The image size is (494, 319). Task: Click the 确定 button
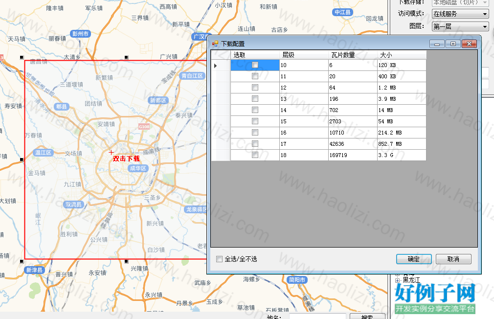click(414, 259)
